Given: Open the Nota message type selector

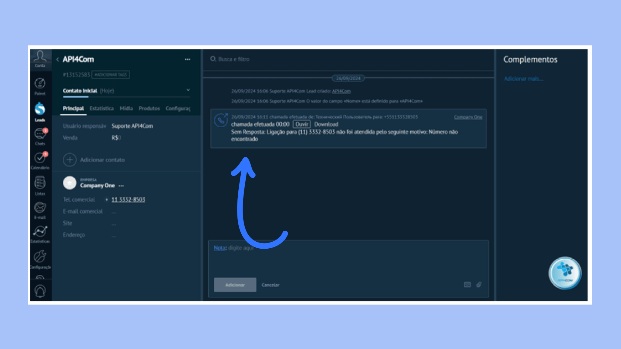Looking at the screenshot, I should [x=220, y=248].
